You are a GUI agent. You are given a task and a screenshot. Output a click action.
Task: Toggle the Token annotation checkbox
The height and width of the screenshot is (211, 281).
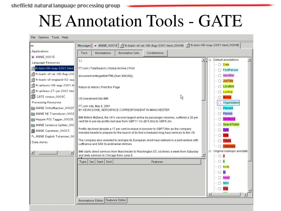click(220, 141)
